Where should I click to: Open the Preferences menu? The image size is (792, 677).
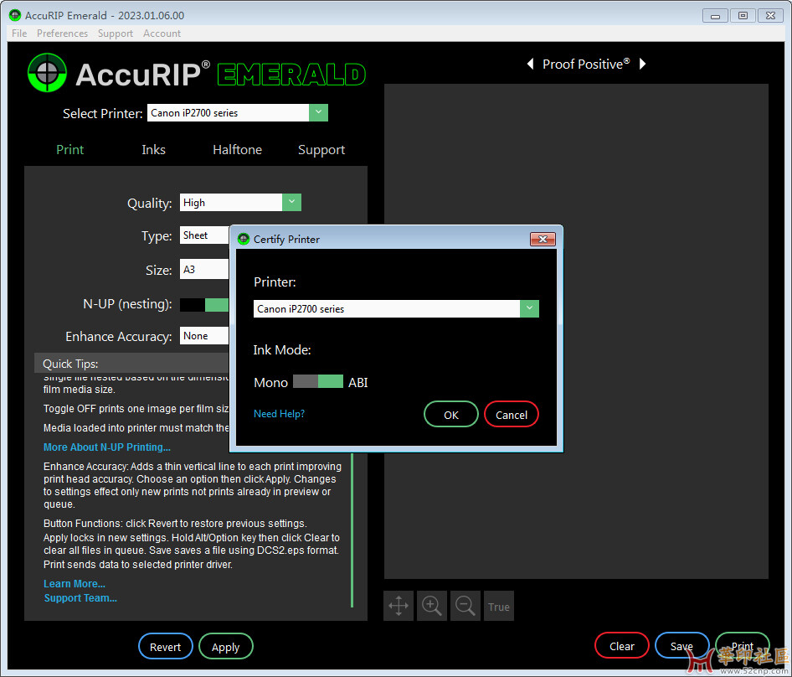[x=62, y=34]
